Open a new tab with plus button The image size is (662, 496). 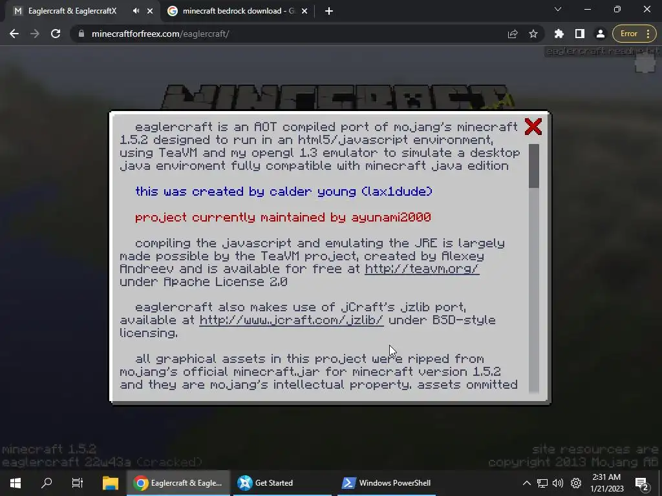pos(329,11)
